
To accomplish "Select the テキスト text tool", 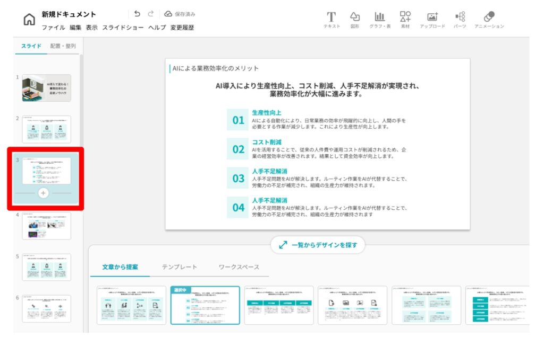I will tap(331, 20).
